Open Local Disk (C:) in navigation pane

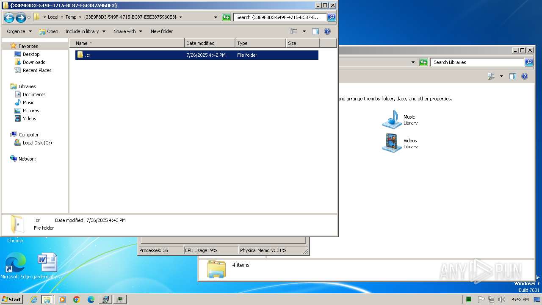[37, 143]
